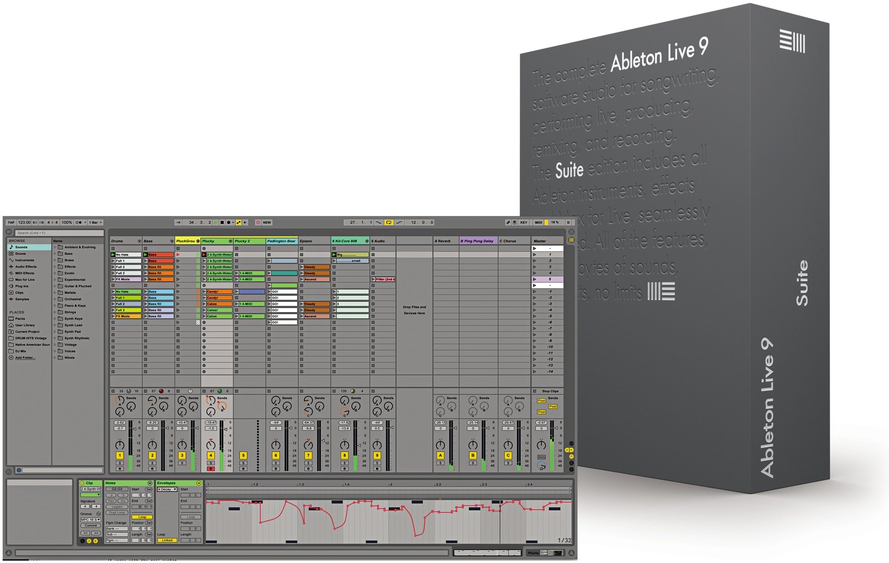Launch the first Candy! clip in Plucky
The height and width of the screenshot is (563, 889).
(204, 292)
